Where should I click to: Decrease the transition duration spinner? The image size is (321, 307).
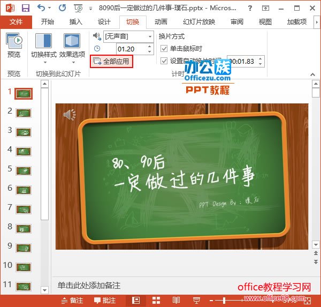[150, 51]
